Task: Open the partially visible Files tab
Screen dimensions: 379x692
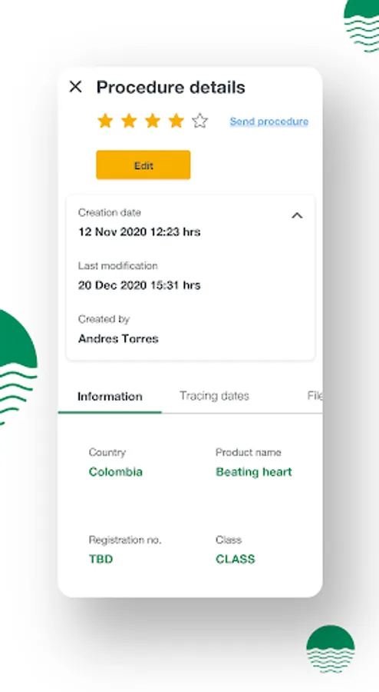Action: coord(315,396)
